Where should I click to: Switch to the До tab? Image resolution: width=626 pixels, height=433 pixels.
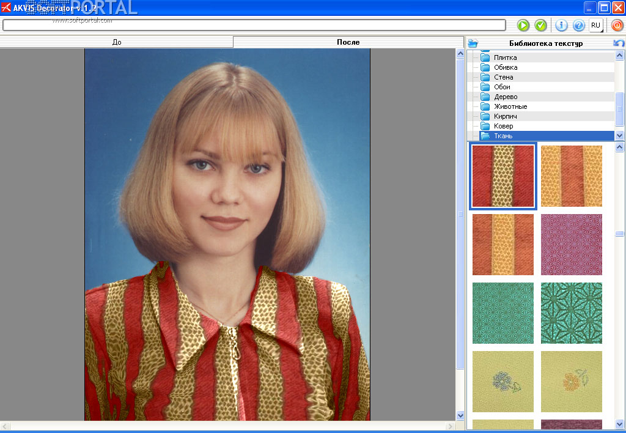(117, 42)
